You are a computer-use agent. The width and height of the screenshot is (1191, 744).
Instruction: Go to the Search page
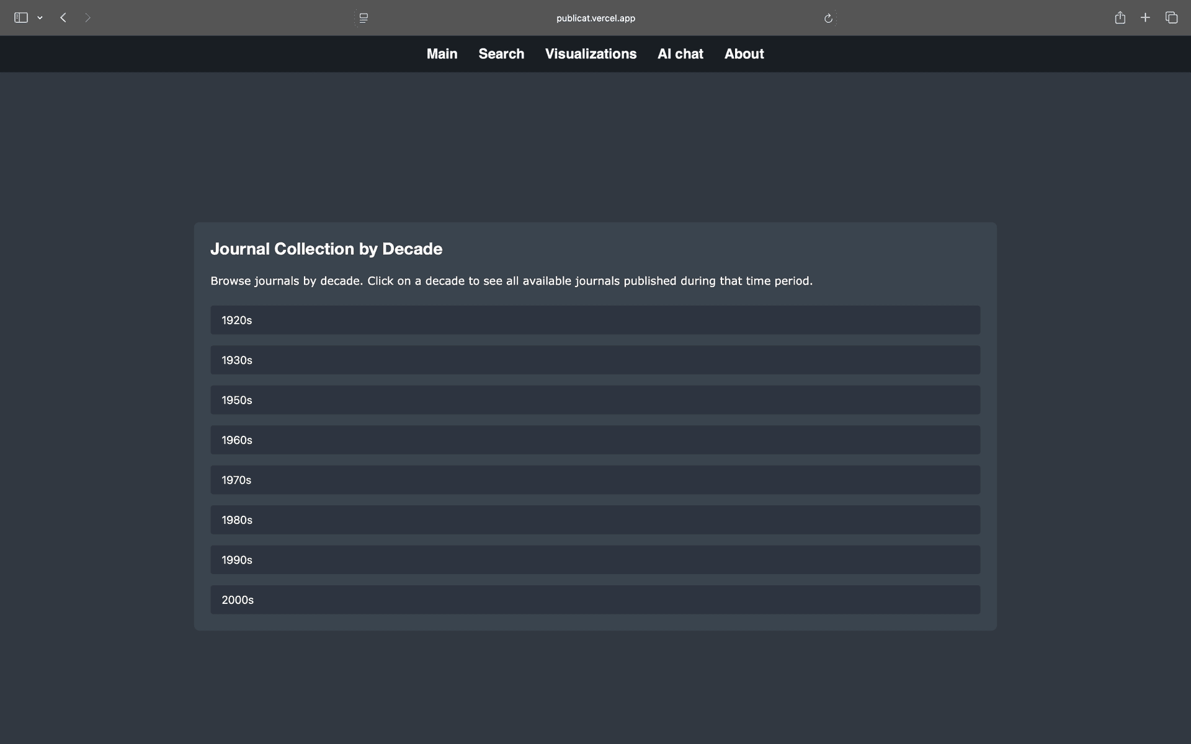click(501, 54)
